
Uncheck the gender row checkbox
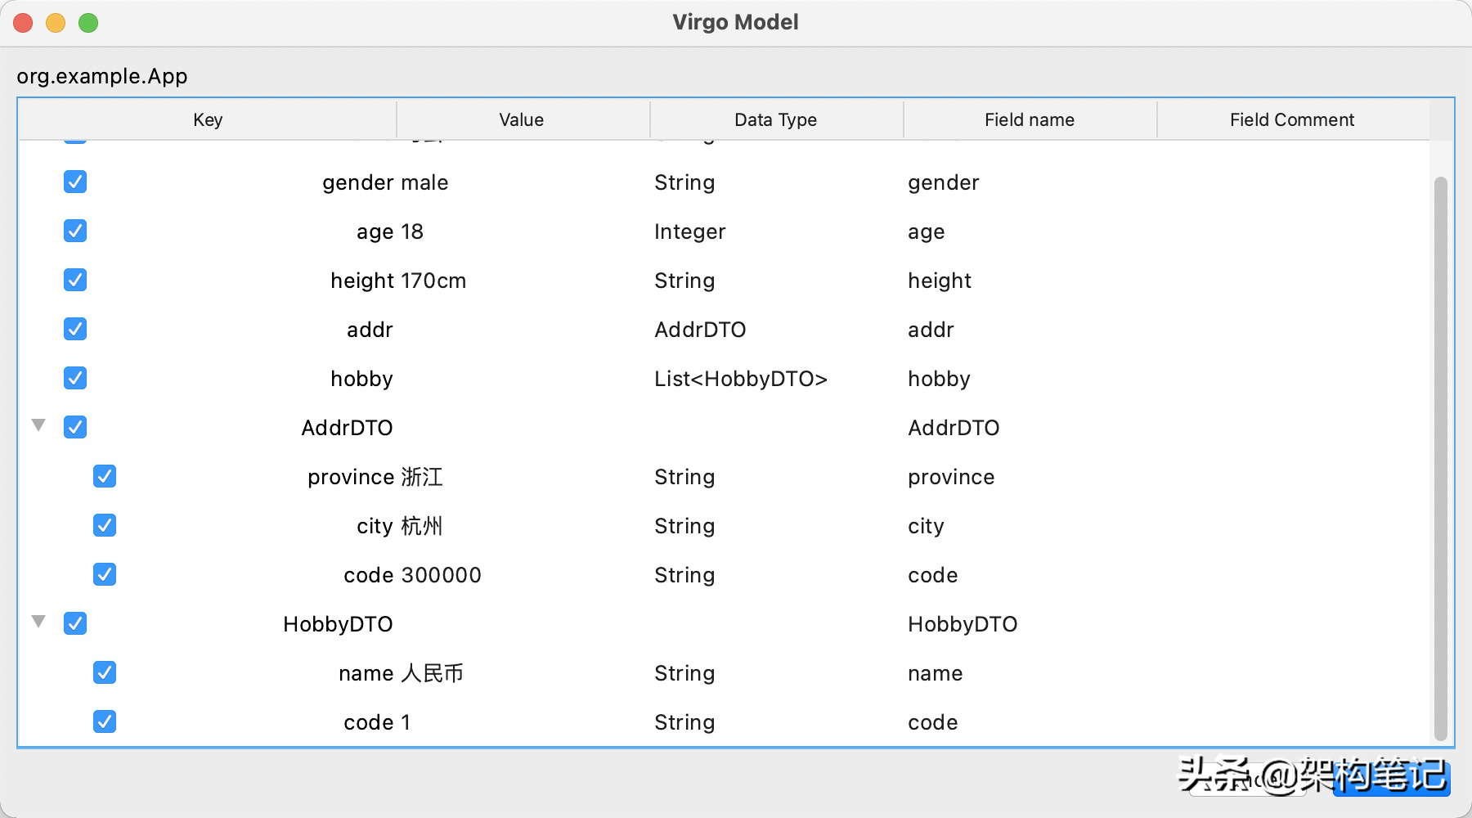coord(75,182)
